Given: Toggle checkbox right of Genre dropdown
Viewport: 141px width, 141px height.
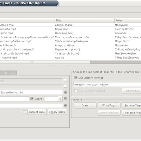Looking at the screenshot, I should pos(65,99).
